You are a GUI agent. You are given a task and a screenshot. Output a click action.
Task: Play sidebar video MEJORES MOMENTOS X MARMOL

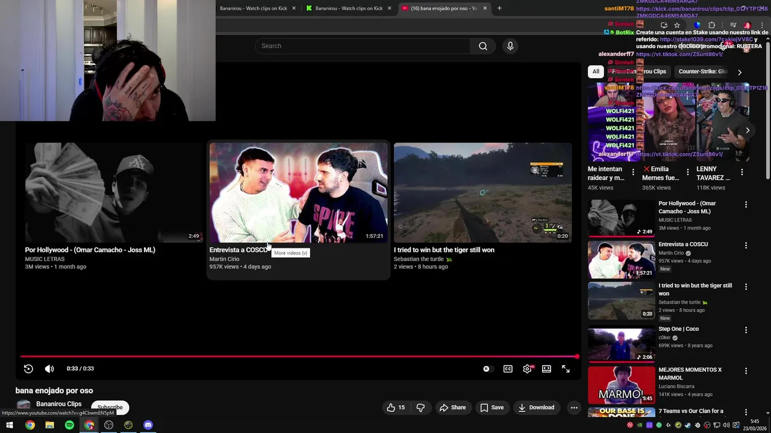point(690,374)
